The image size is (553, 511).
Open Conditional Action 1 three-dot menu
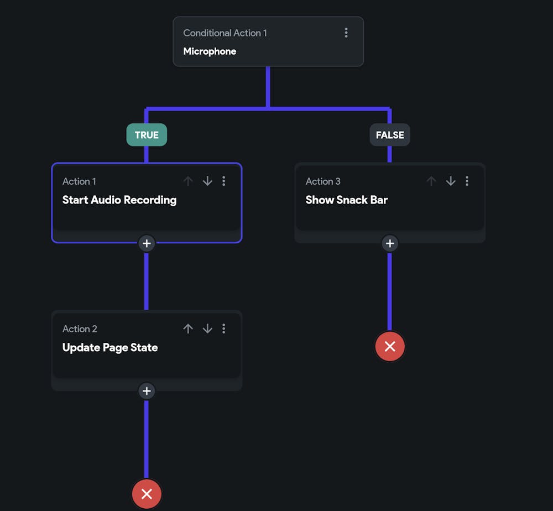click(x=346, y=33)
